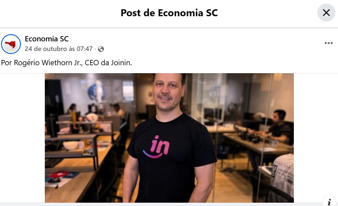This screenshot has width=338, height=206.
Task: Open the three-dot post options menu
Action: point(328,43)
